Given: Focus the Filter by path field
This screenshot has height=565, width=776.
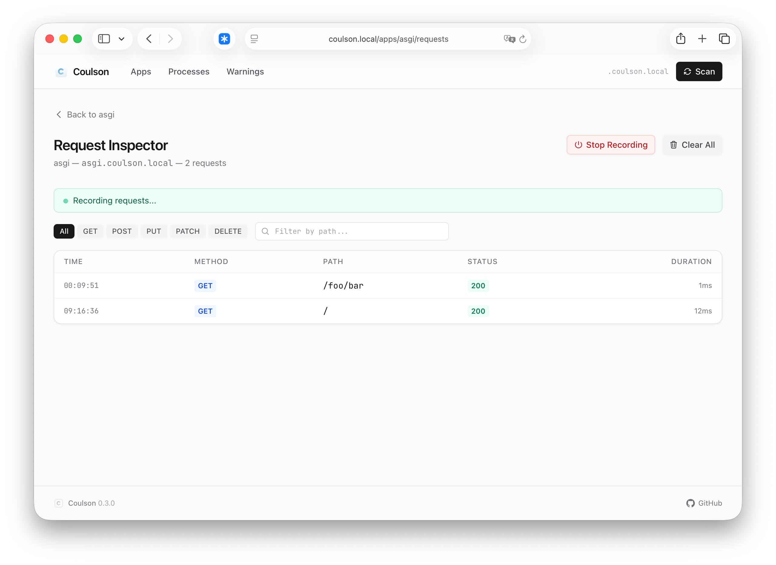Looking at the screenshot, I should click(x=357, y=232).
